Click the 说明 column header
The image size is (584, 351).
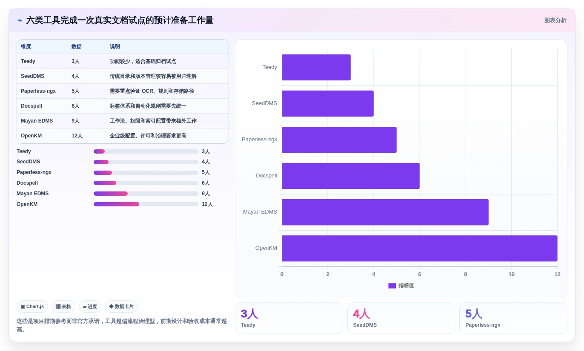click(x=115, y=46)
